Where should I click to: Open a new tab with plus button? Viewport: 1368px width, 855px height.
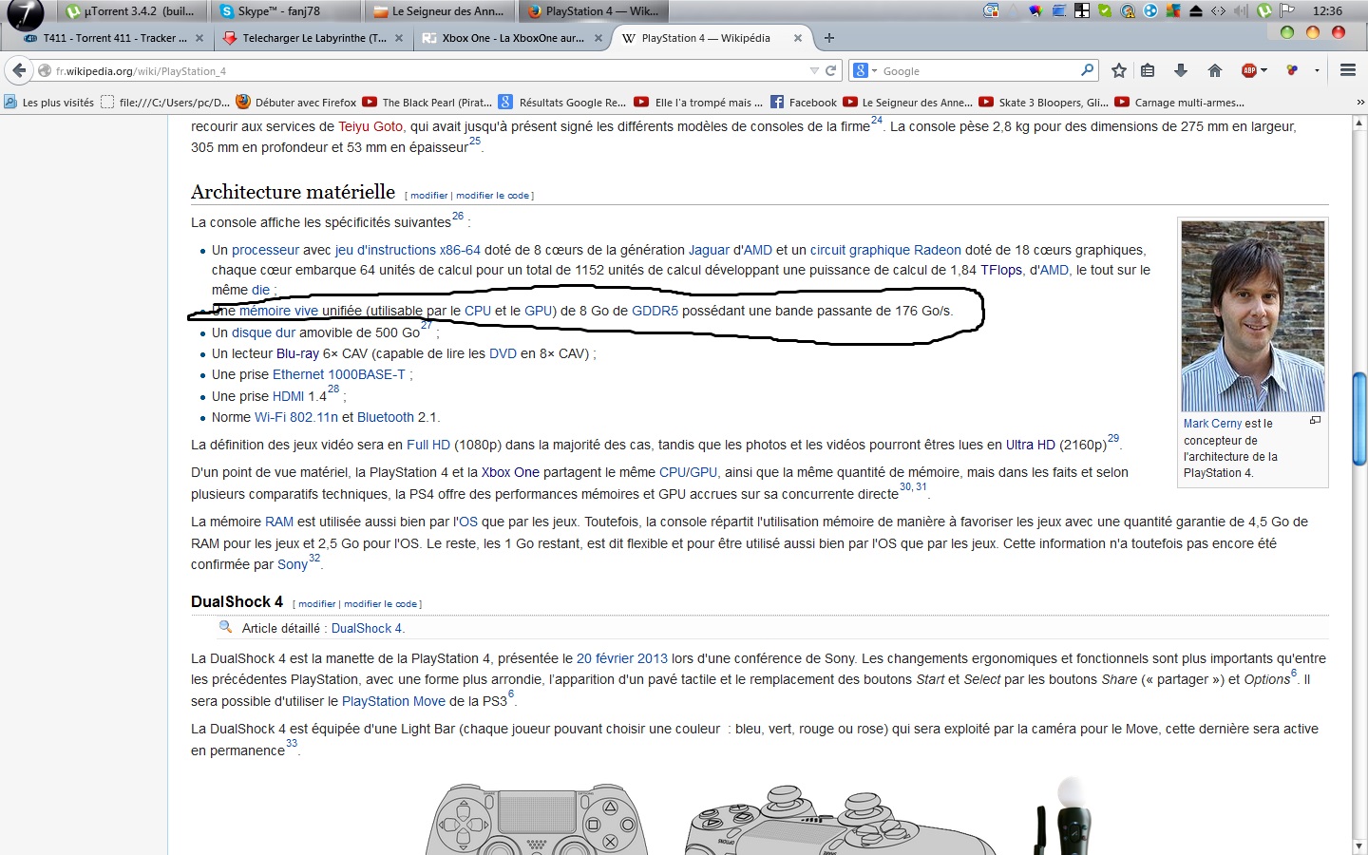829,38
